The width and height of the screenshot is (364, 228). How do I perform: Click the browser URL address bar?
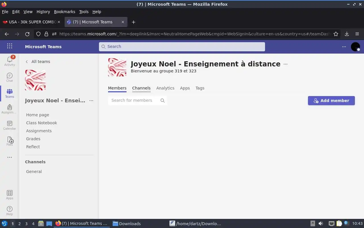coord(195,34)
